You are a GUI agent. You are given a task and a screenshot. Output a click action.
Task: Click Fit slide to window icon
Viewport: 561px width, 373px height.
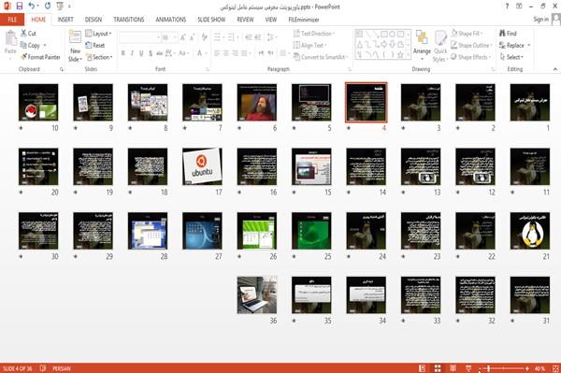click(555, 368)
